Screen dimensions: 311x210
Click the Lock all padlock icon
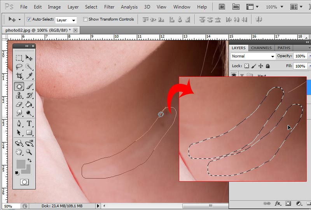(267, 66)
